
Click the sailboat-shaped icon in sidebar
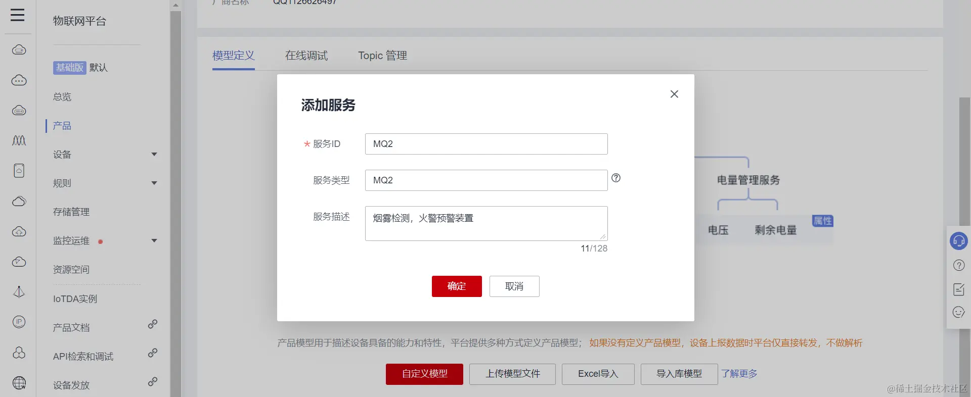tap(19, 292)
